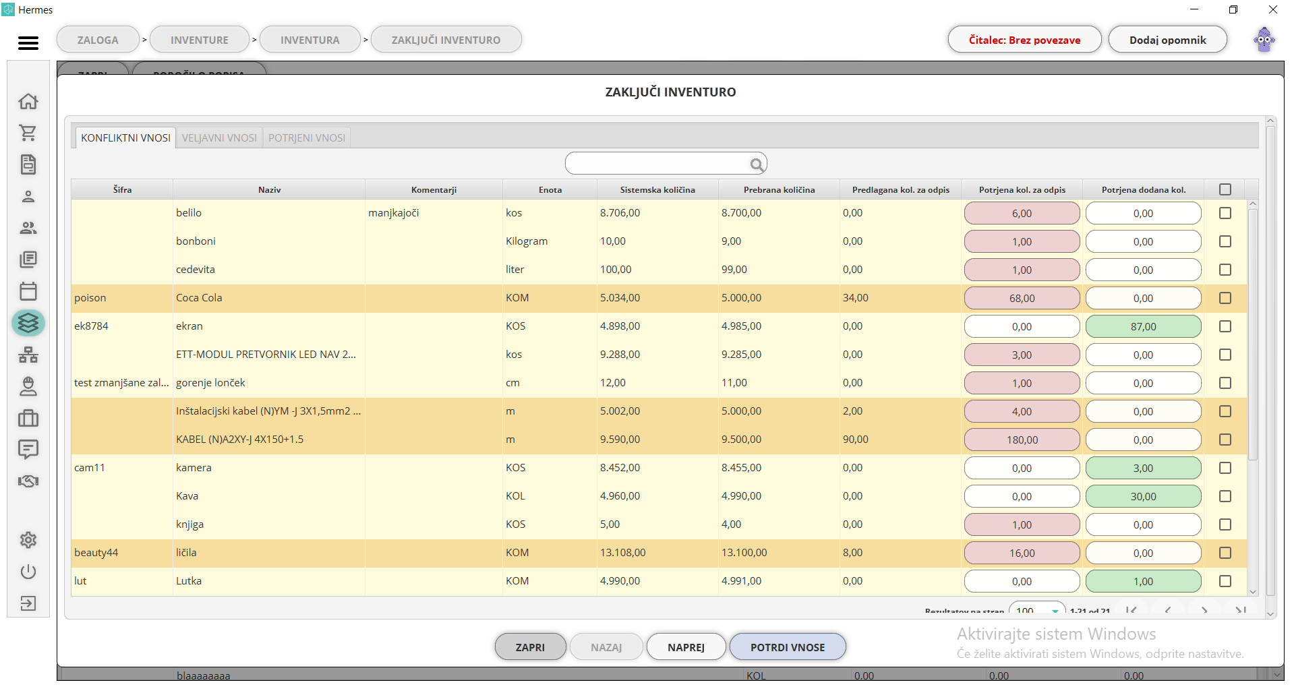Open the chat message sidebar icon
The image size is (1292, 693).
click(28, 450)
